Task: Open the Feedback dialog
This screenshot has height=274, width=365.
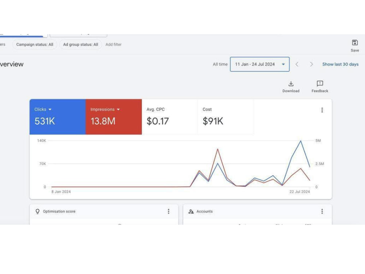Action: (x=320, y=87)
